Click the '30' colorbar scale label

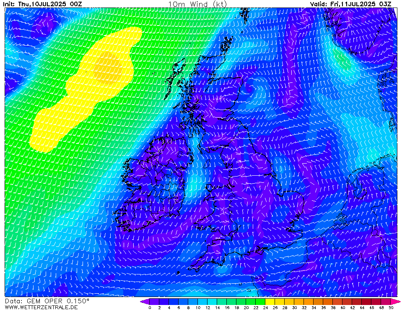click(294, 307)
